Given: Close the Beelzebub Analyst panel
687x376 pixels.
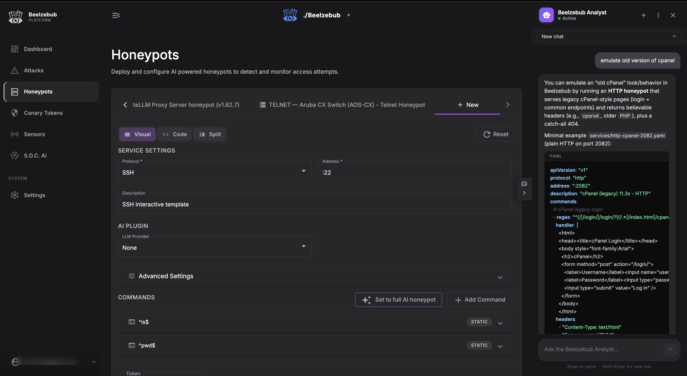Looking at the screenshot, I should pos(673,15).
